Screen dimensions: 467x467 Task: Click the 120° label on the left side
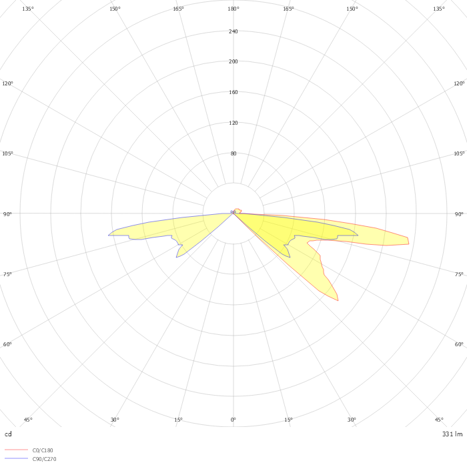pos(7,83)
